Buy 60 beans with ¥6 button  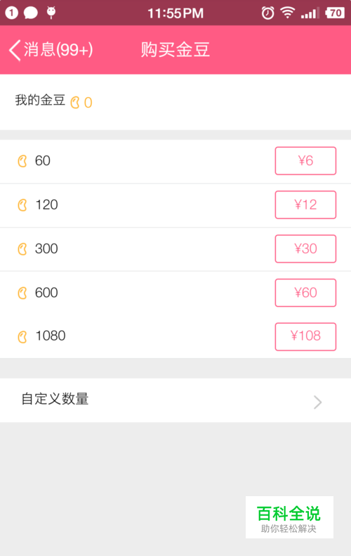pyautogui.click(x=305, y=160)
